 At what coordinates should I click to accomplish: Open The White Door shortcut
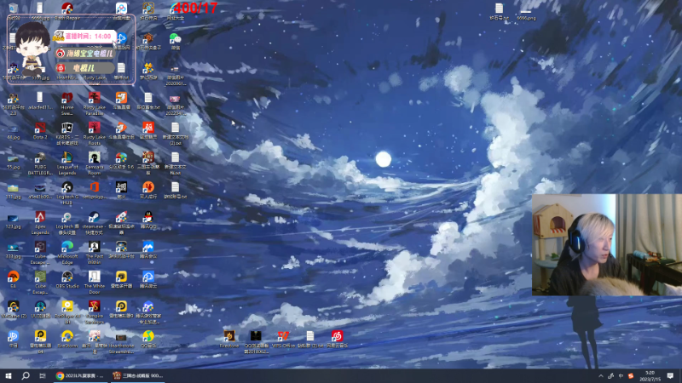95,277
